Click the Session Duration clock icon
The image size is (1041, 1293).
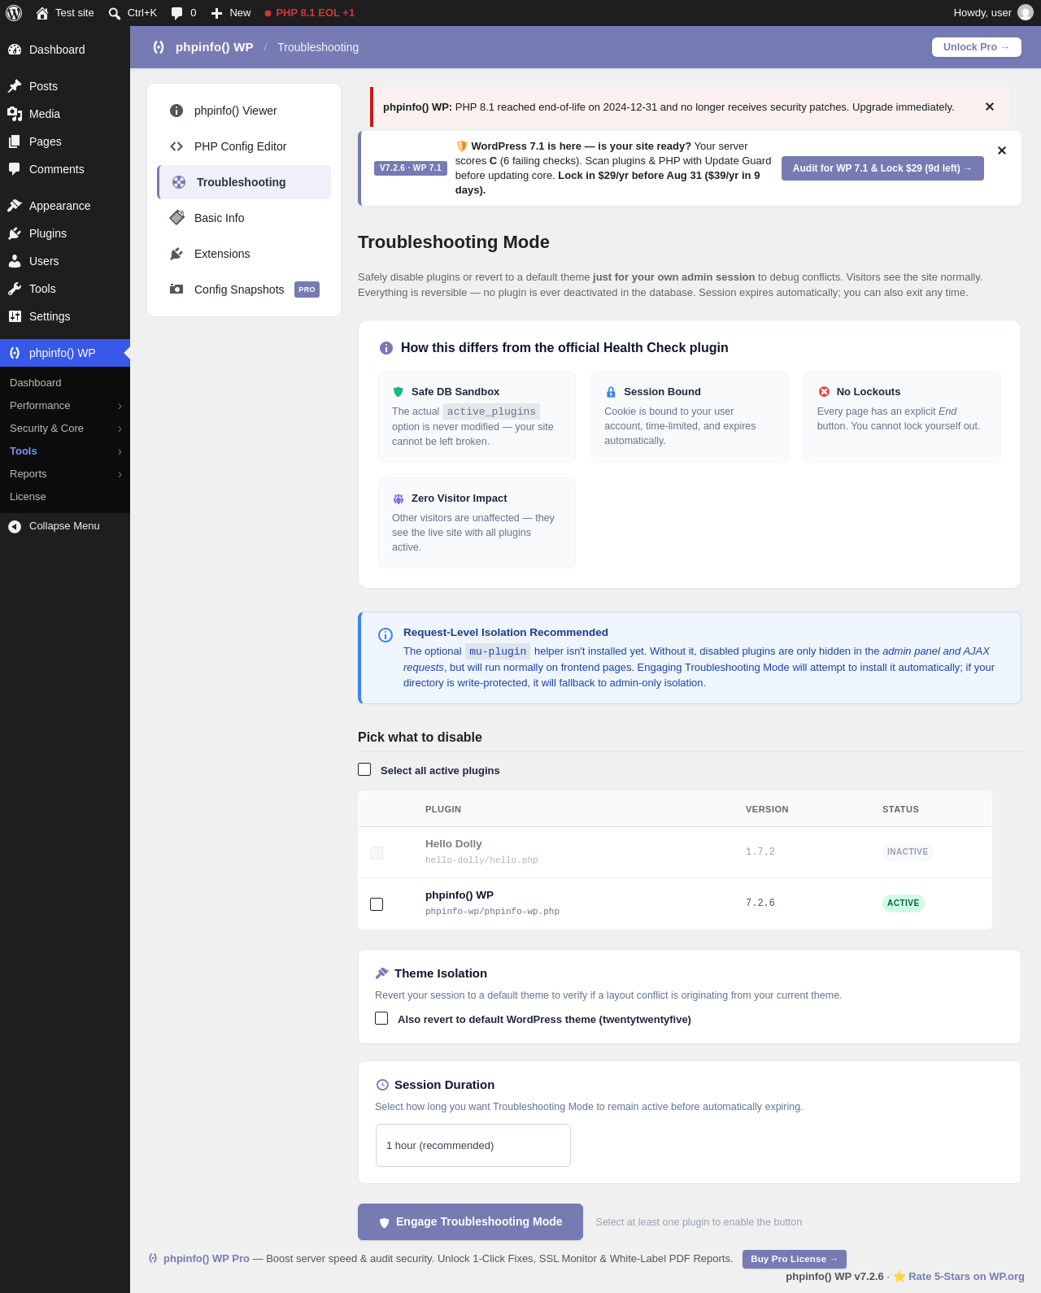click(x=382, y=1085)
